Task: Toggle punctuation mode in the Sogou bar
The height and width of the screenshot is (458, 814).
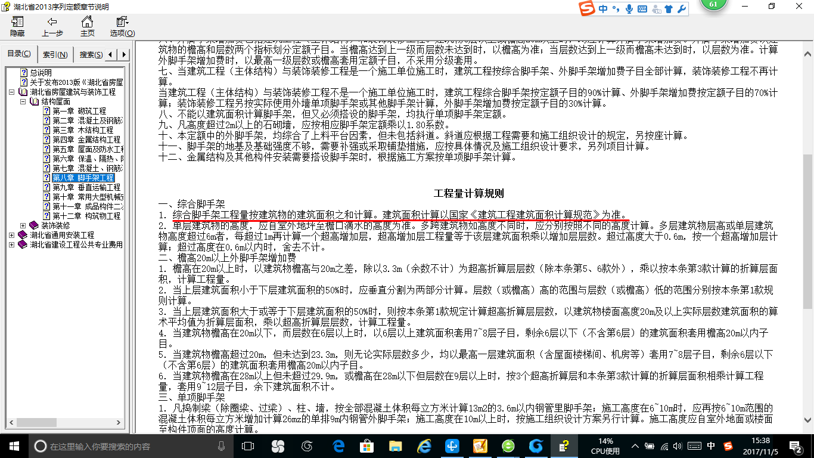Action: [x=616, y=9]
